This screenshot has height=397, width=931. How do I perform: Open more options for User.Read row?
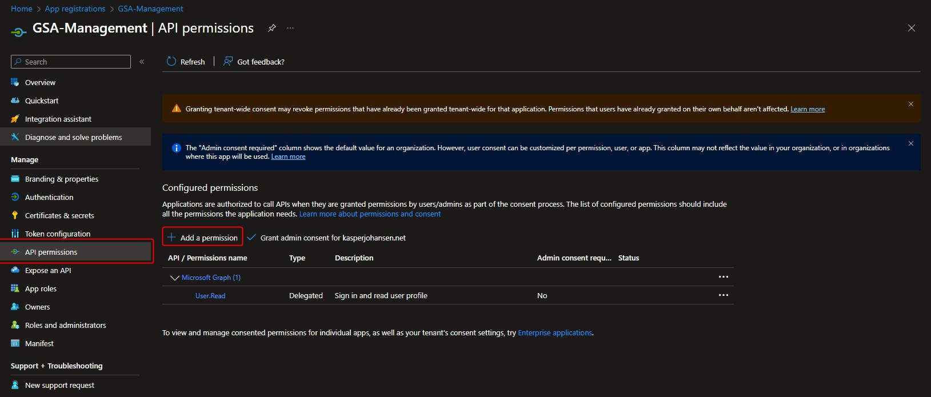coord(723,295)
